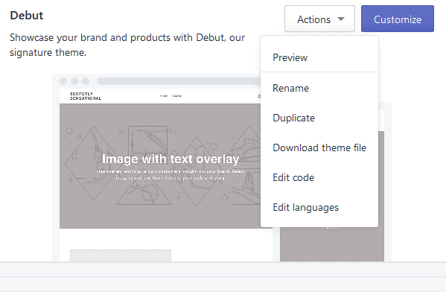Click the Secretly Sensational logo in preview
This screenshot has height=292, width=446.
pos(86,96)
